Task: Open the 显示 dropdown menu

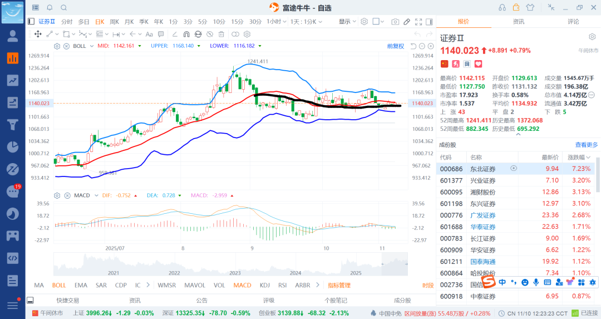Action: pyautogui.click(x=348, y=22)
